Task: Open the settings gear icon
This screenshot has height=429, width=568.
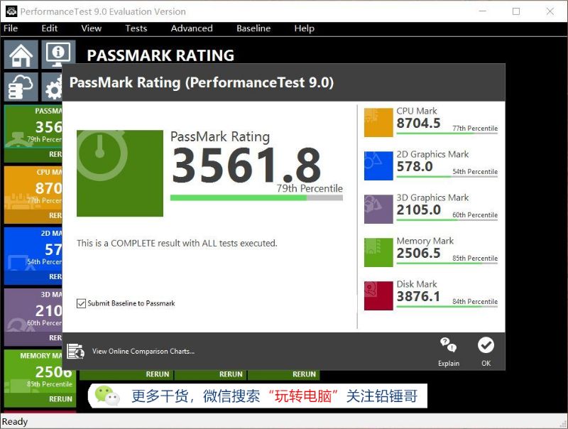Action: coord(52,87)
